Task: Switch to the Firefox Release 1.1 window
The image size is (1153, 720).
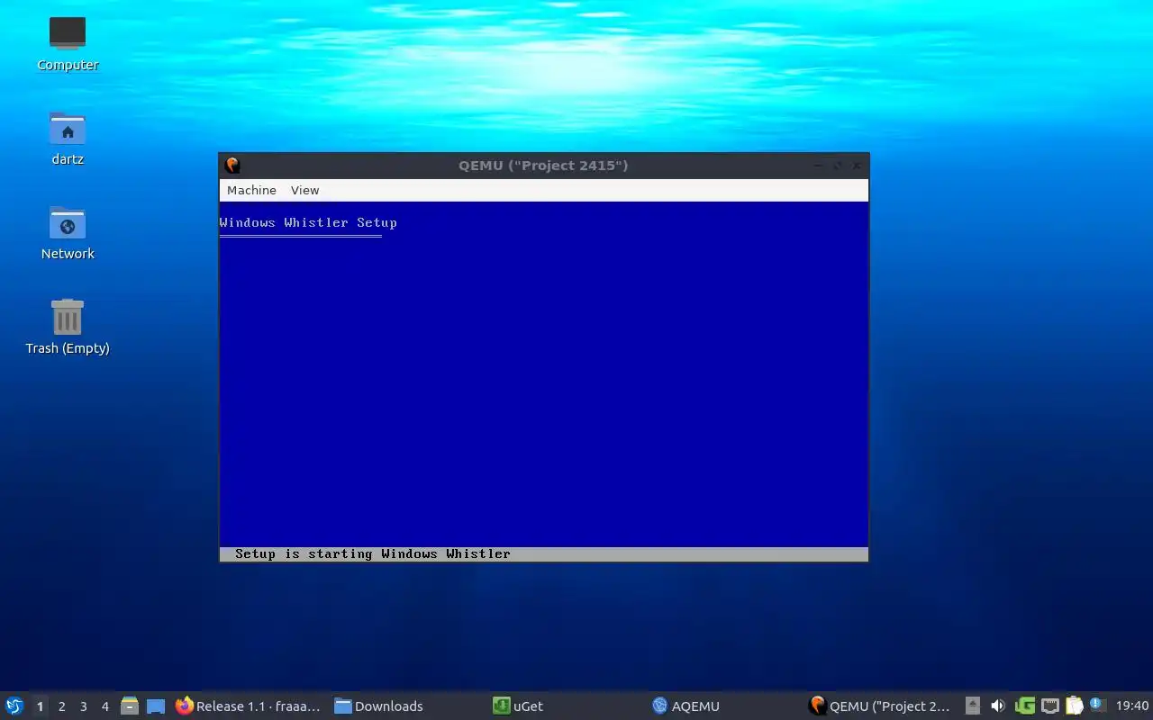Action: coord(249,706)
